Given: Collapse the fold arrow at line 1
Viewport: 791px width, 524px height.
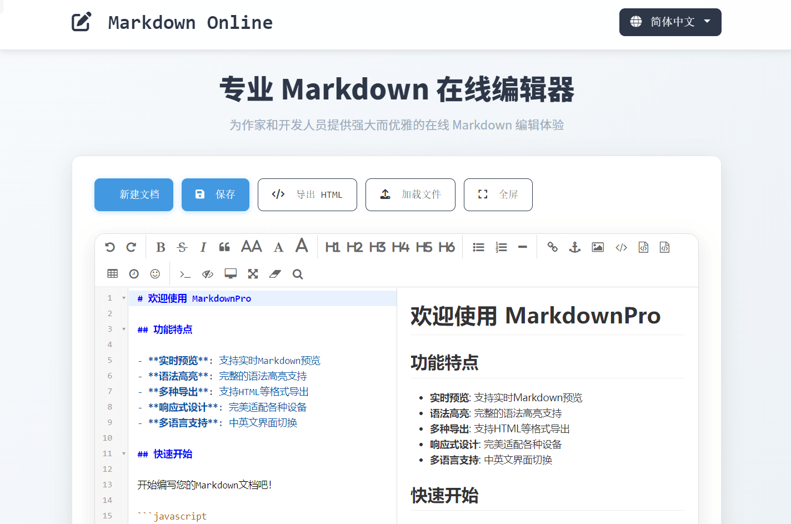Looking at the screenshot, I should click(x=124, y=298).
